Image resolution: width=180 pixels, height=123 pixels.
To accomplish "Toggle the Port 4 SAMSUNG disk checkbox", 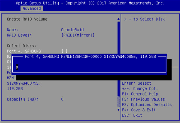I will pos(64,51).
